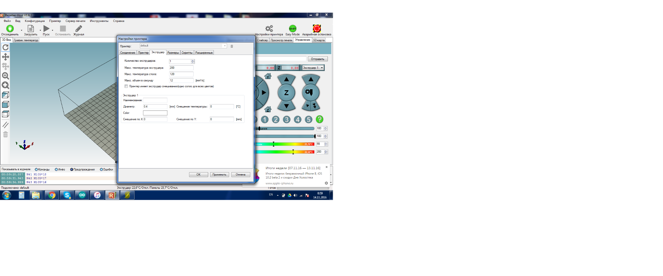Screen dimensions: 663x276
Task: Switch to the Размеры tab
Action: [x=173, y=53]
